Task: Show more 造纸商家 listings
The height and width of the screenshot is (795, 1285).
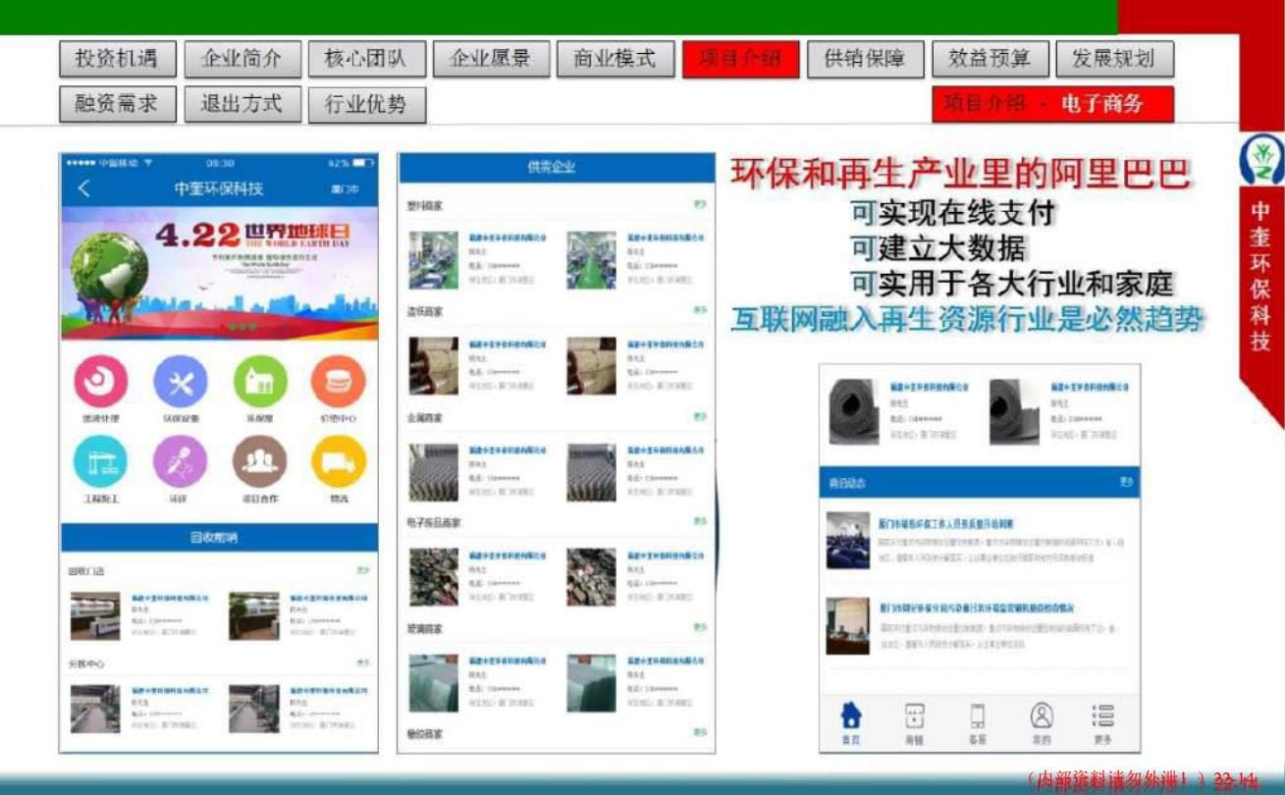Action: [x=700, y=310]
